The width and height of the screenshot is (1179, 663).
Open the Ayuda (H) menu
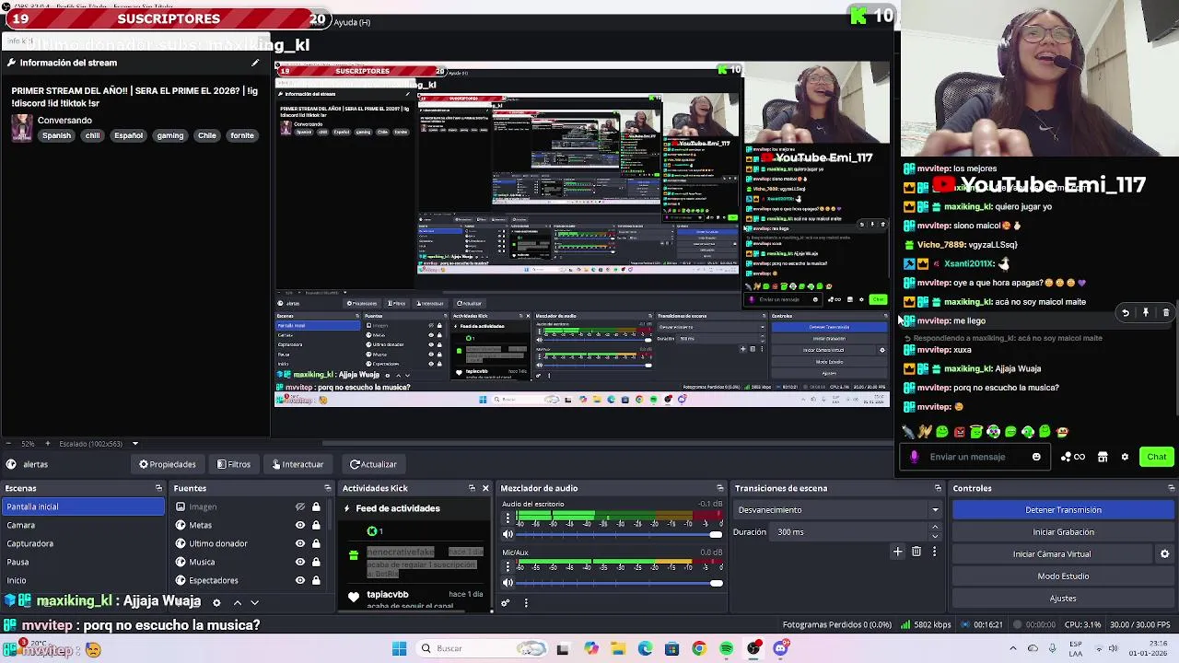click(x=352, y=22)
